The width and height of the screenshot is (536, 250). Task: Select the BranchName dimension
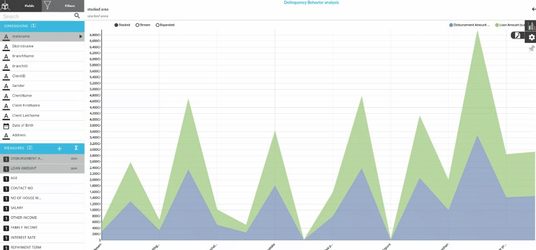click(x=42, y=56)
